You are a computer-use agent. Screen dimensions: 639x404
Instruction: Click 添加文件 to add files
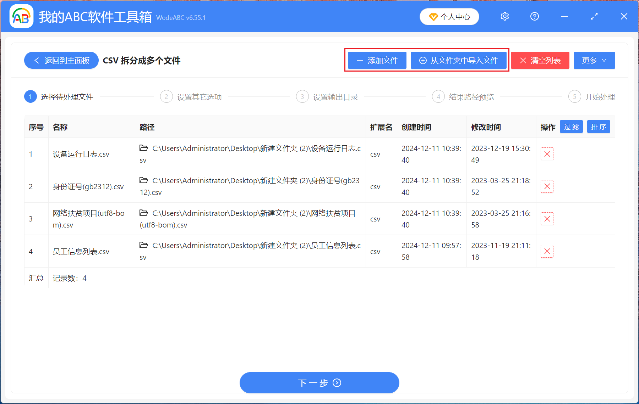[377, 60]
